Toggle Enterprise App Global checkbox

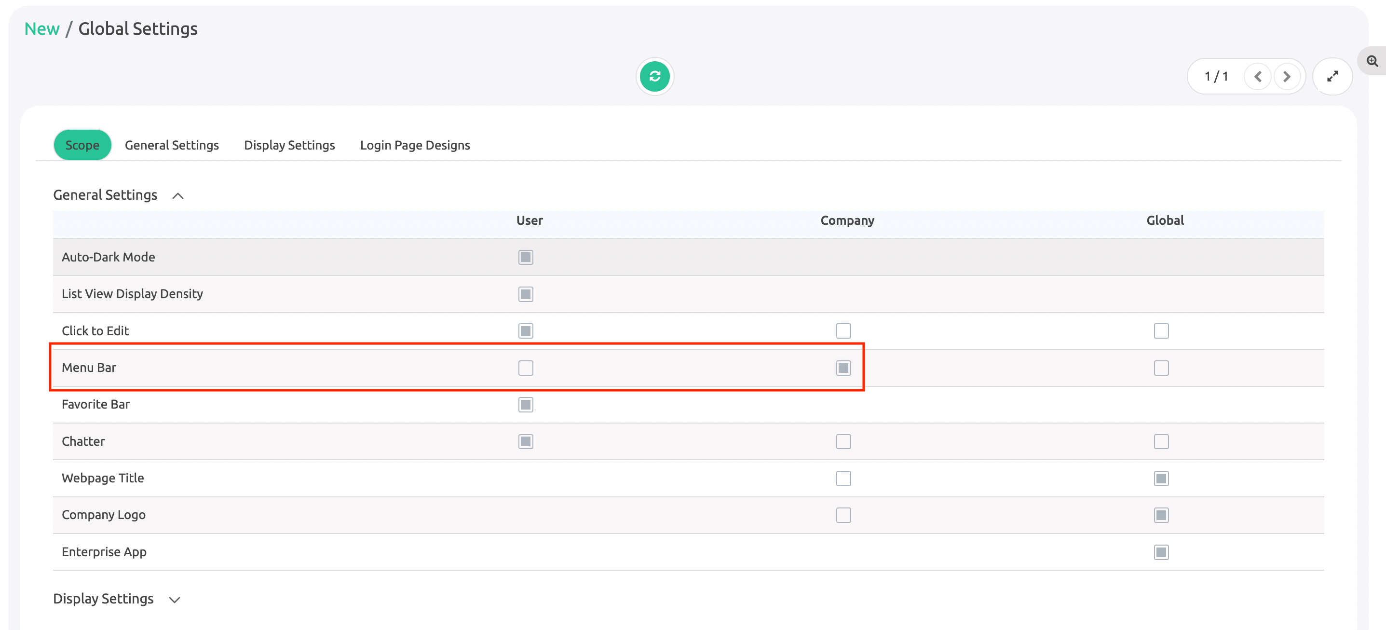(x=1161, y=552)
